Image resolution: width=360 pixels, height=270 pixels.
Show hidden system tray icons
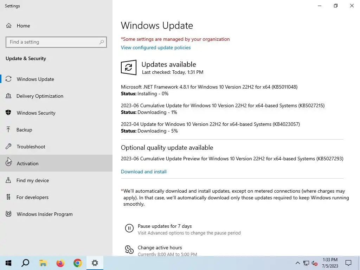(x=297, y=263)
